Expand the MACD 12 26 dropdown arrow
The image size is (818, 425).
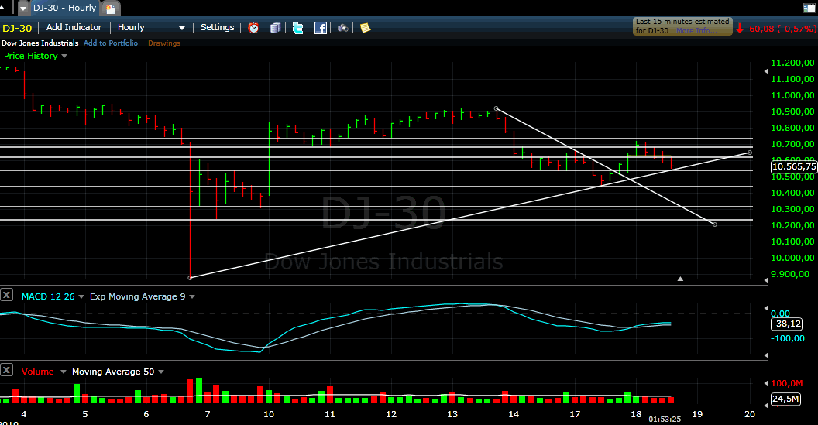pos(81,296)
